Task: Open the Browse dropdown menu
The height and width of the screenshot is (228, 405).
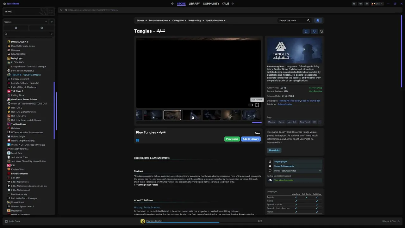Action: (x=142, y=21)
